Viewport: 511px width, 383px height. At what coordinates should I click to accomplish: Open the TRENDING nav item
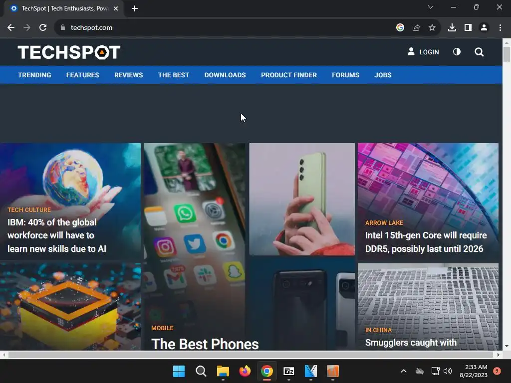(34, 75)
